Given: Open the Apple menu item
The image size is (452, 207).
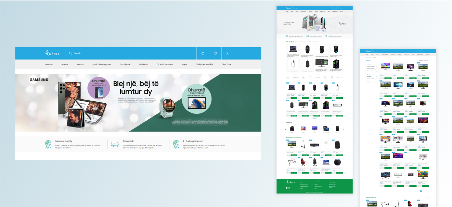Looking at the screenshot, I should pos(184,64).
